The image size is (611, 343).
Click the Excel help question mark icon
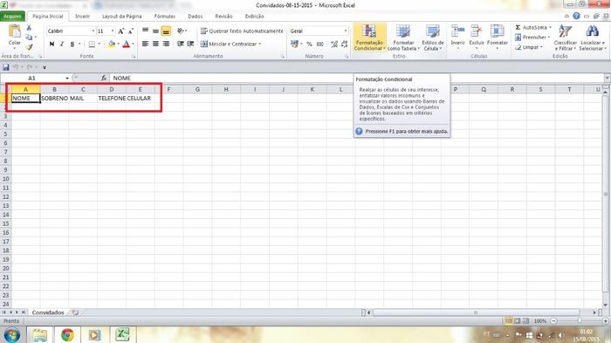point(576,16)
